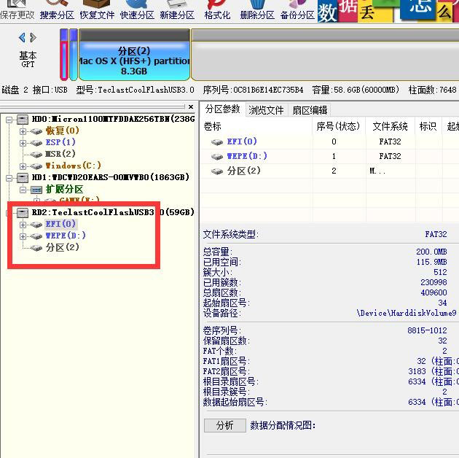Expand the WEPE(D:) partition under RD2
Screen dimensions: 459x458
[23, 236]
